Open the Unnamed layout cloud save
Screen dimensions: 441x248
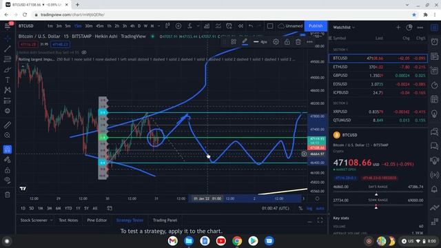tap(290, 26)
